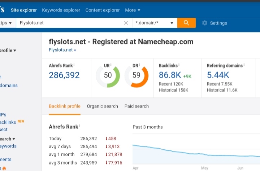This screenshot has height=171, width=260.
Task: Click the DR 59 gauge
Action: pyautogui.click(x=136, y=75)
